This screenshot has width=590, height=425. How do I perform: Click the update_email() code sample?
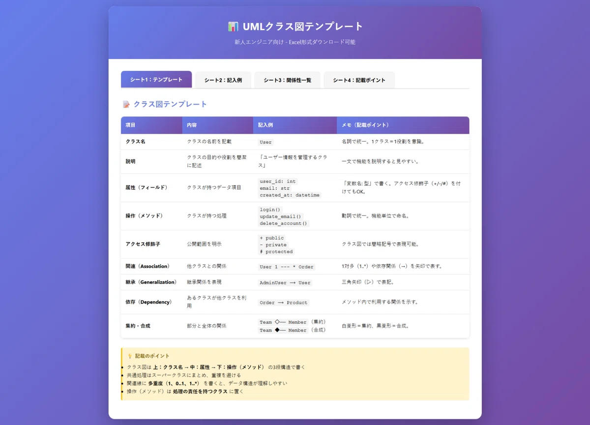[281, 216]
